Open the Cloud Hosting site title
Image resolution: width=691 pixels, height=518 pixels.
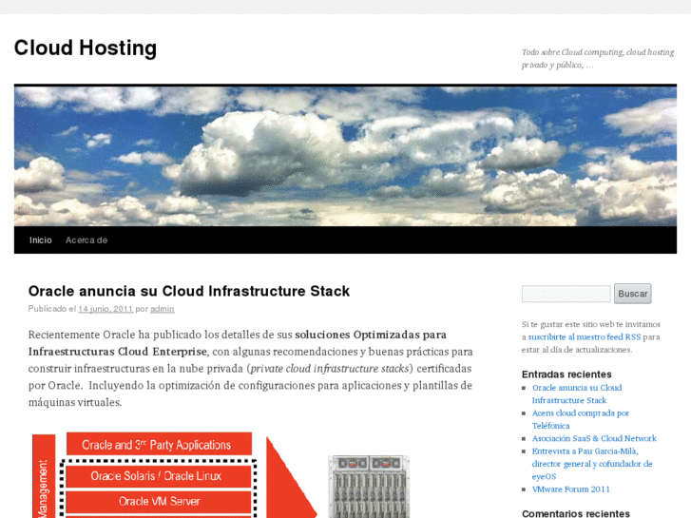(x=86, y=48)
